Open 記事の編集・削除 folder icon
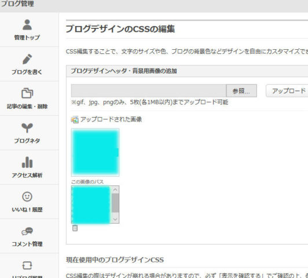 point(27,93)
